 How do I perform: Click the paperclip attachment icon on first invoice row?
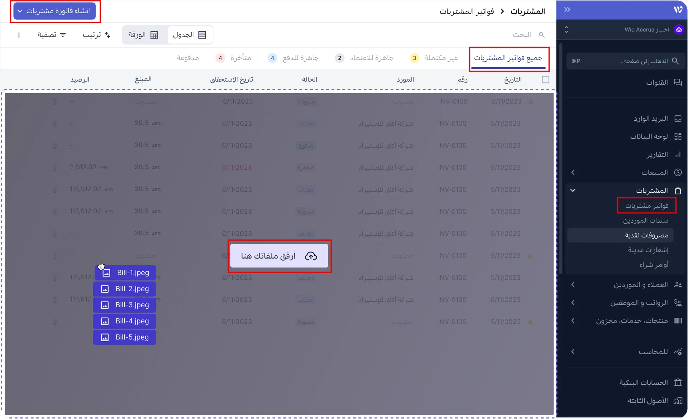[x=54, y=101]
